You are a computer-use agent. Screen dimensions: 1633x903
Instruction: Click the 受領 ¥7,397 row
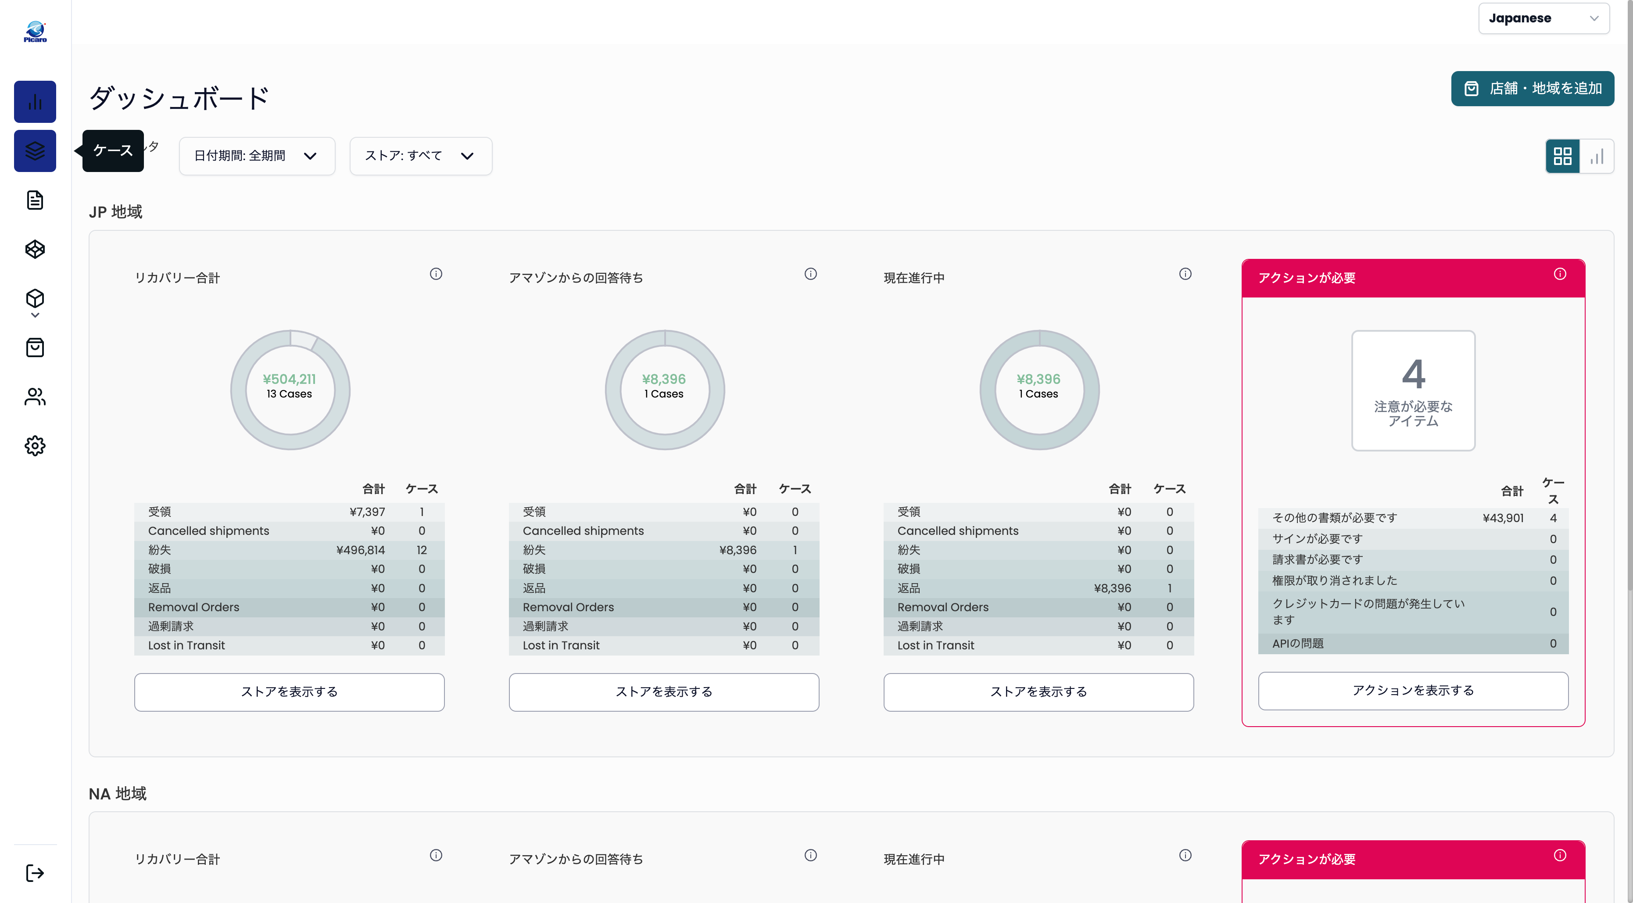[x=289, y=512]
